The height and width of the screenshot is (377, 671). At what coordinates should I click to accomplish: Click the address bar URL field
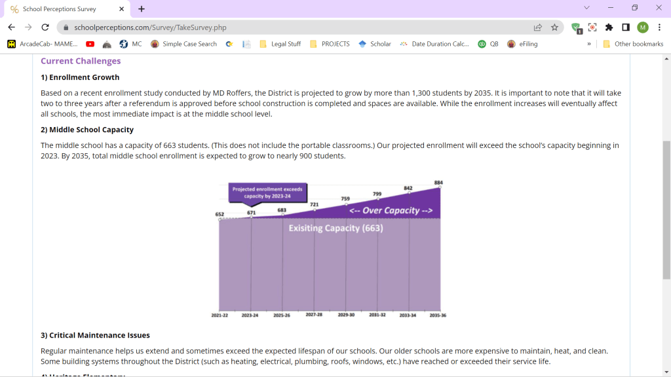tap(295, 27)
